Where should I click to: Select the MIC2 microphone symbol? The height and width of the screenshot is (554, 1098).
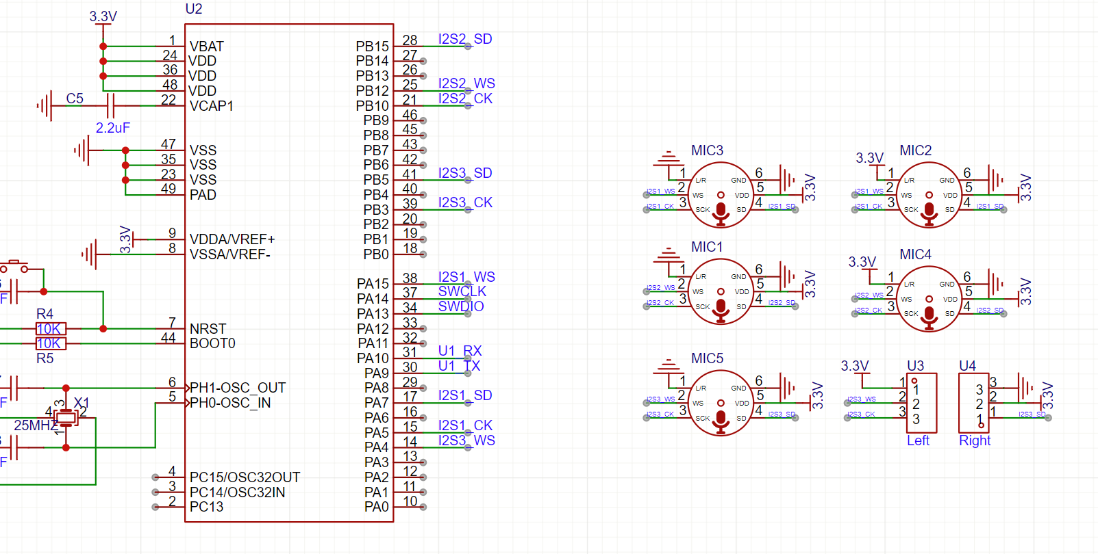tap(929, 195)
